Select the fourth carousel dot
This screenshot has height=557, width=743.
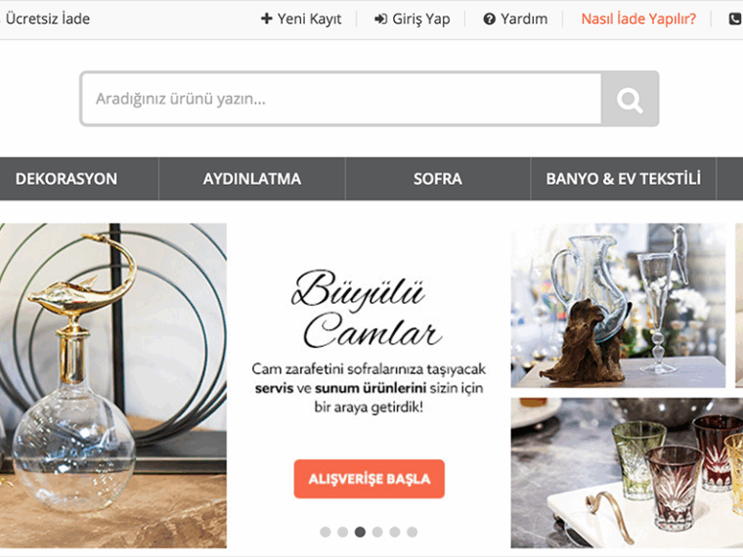point(377,532)
